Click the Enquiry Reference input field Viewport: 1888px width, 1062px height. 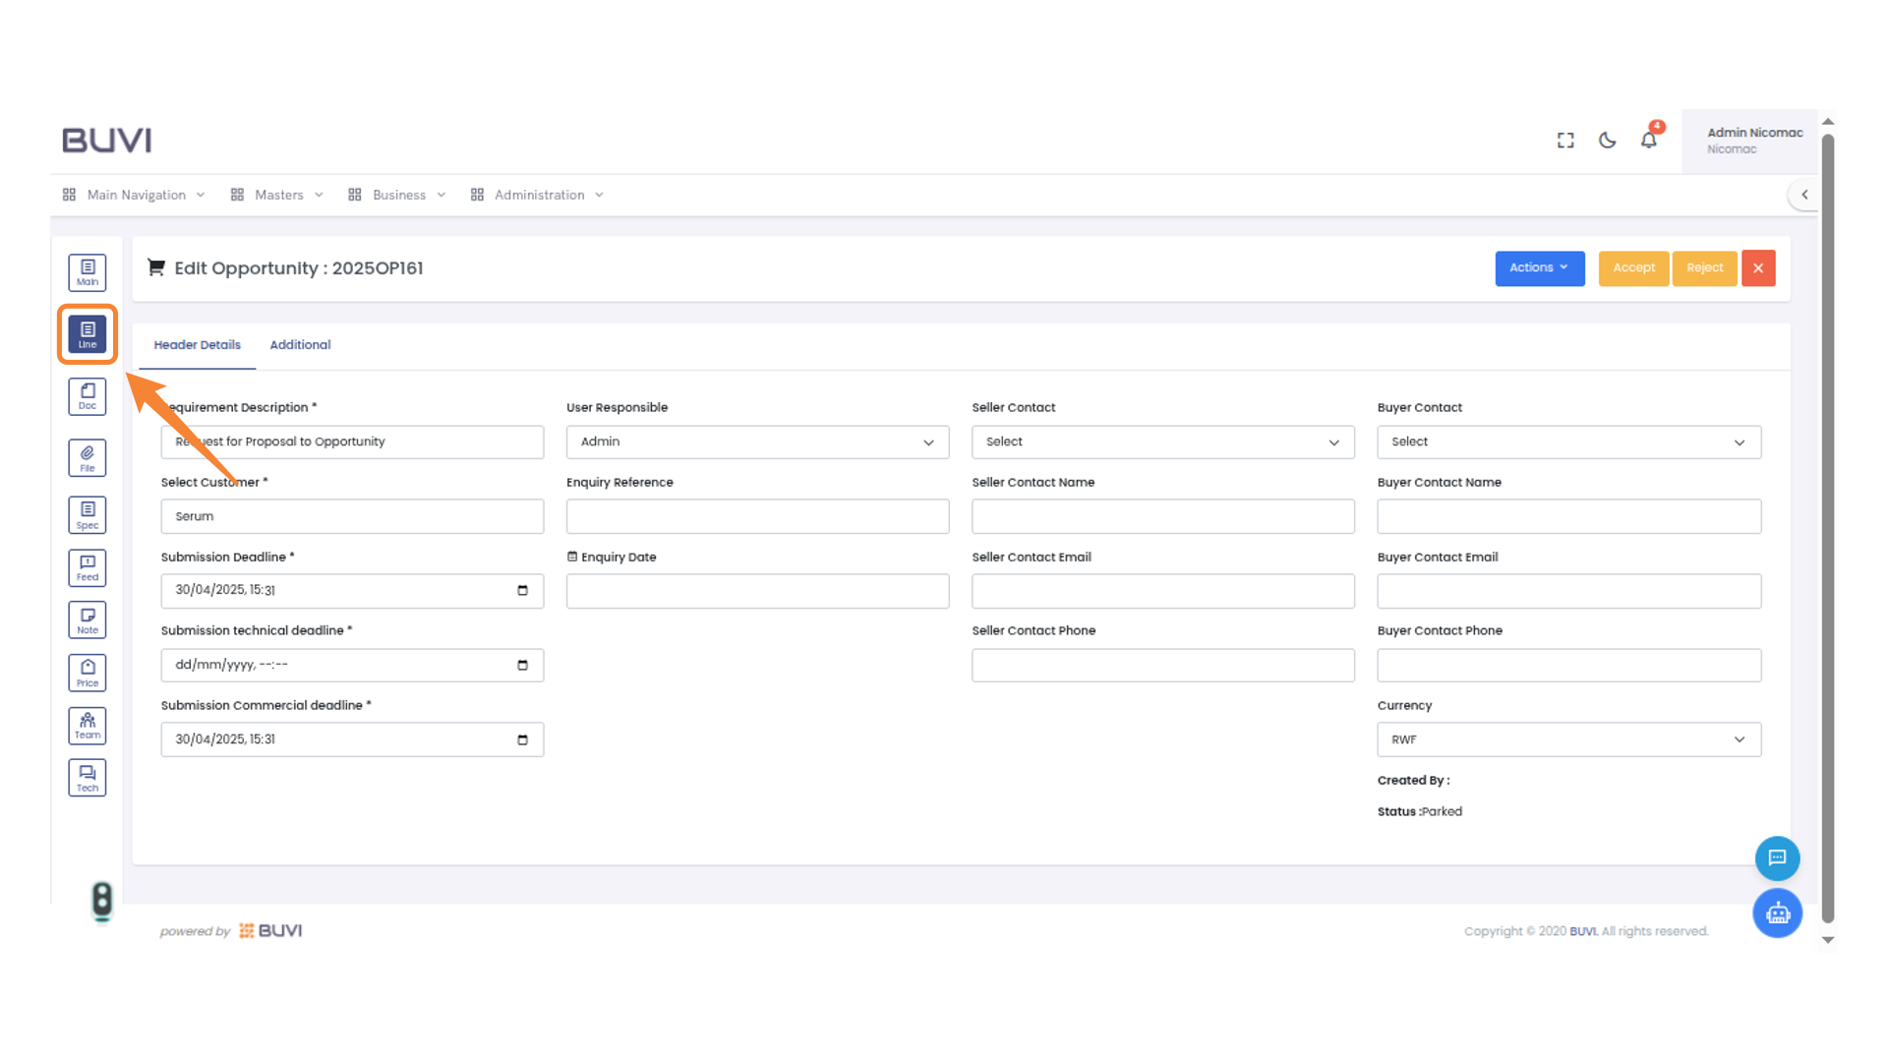point(757,516)
